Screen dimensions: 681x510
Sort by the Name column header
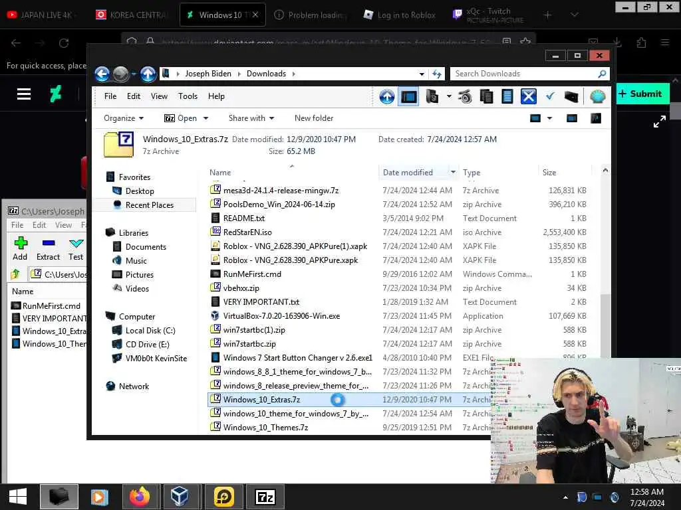pyautogui.click(x=220, y=173)
